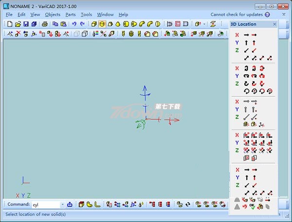Click the Print icon

(x=45, y=24)
